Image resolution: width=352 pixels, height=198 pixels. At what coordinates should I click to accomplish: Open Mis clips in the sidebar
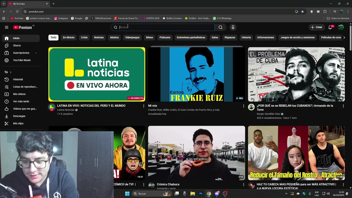tap(21, 123)
